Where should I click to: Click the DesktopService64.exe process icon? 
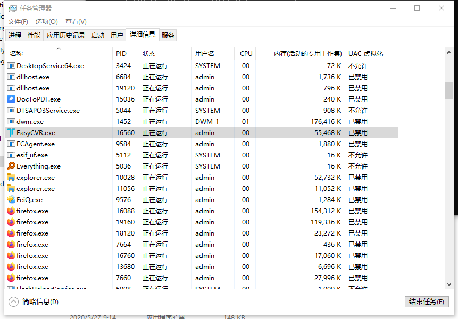tap(11, 66)
